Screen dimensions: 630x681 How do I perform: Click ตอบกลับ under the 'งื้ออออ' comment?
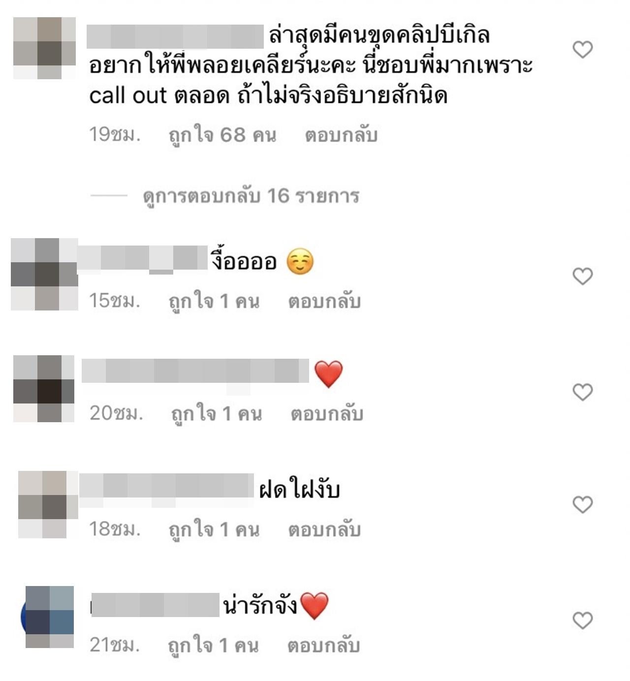[324, 301]
